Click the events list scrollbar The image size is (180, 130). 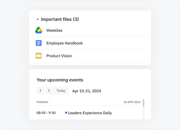pyautogui.click(x=143, y=103)
